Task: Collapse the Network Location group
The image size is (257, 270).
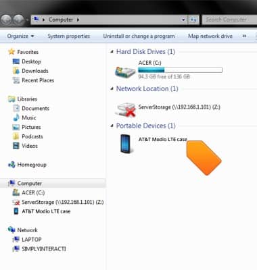Action: coord(112,89)
